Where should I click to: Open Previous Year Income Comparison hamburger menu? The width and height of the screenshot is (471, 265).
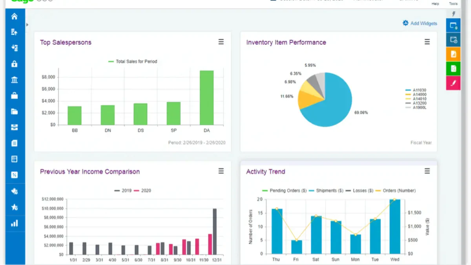(x=221, y=171)
